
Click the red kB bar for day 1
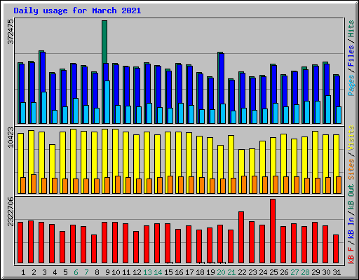point(20,243)
